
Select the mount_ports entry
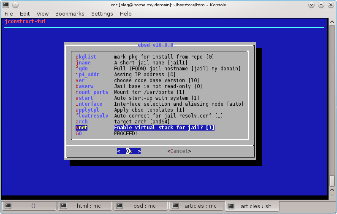pyautogui.click(x=130, y=92)
